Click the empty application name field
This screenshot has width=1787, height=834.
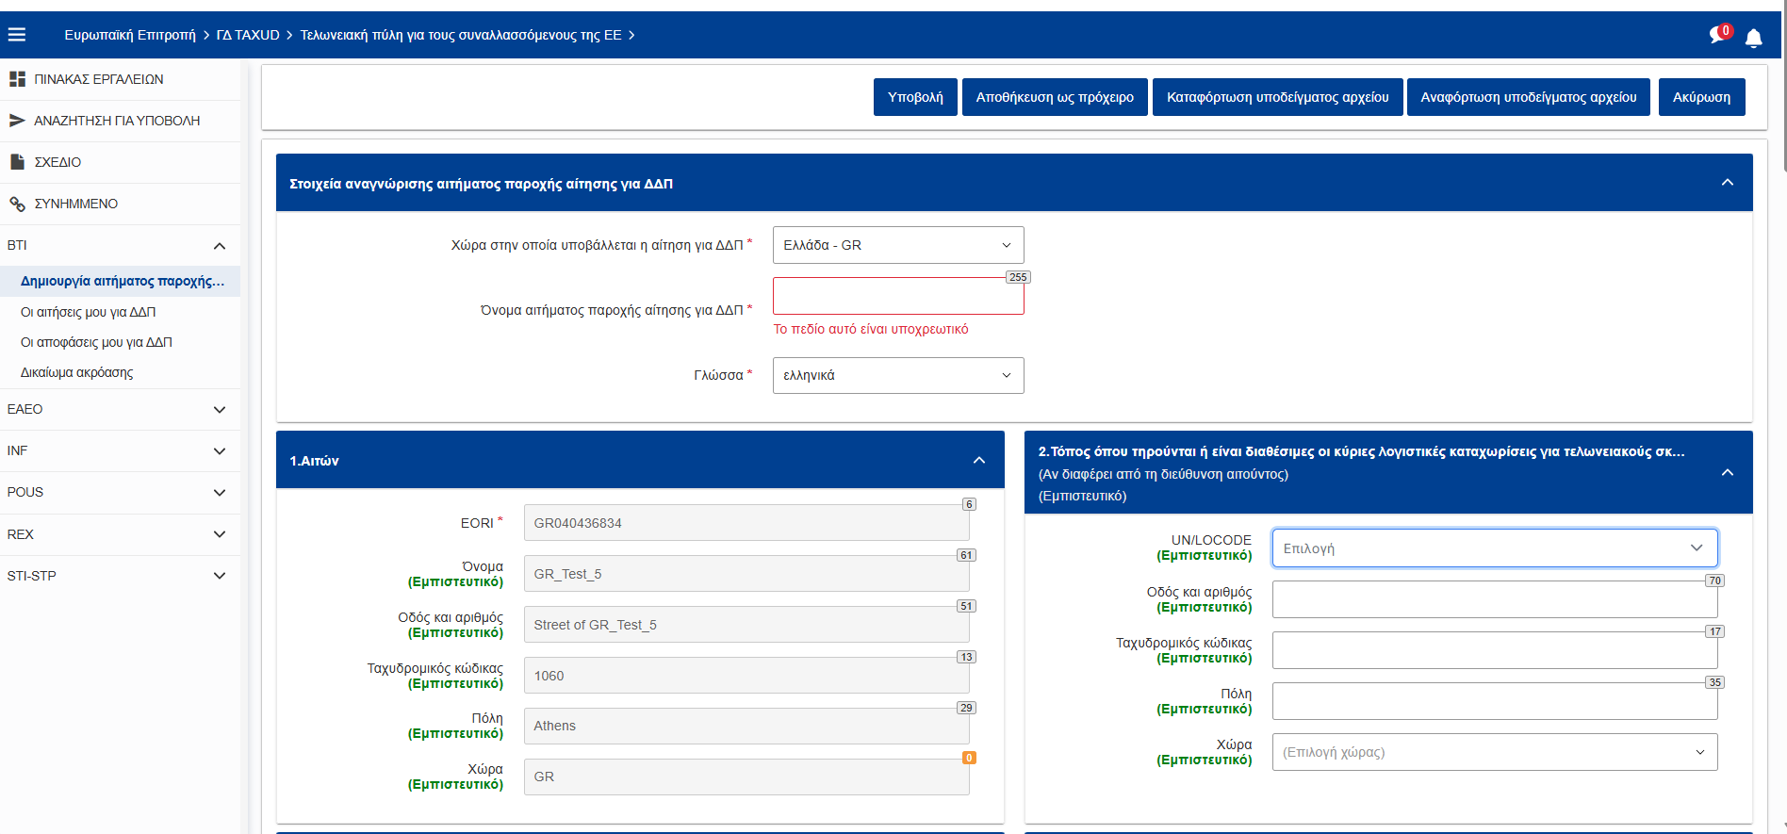(x=897, y=297)
